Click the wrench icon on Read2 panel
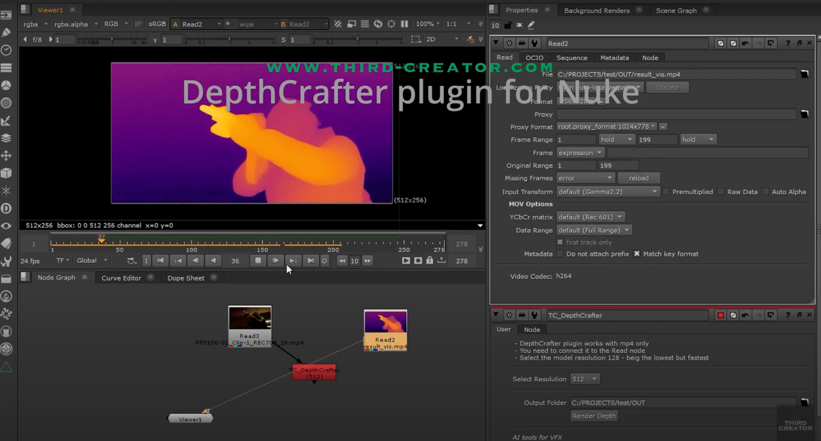821x441 pixels. [x=535, y=43]
